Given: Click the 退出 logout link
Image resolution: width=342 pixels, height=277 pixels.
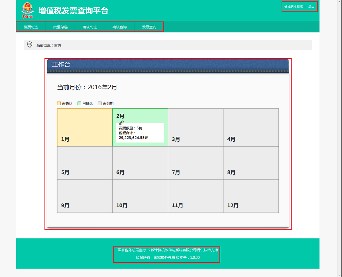Looking at the screenshot, I should pyautogui.click(x=311, y=6).
